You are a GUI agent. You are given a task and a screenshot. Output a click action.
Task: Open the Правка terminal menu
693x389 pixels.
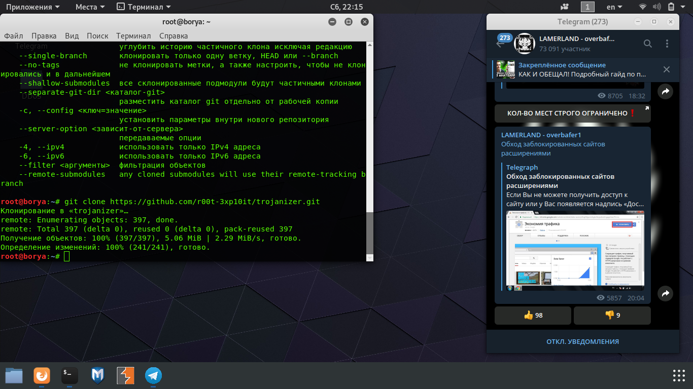[x=44, y=36]
